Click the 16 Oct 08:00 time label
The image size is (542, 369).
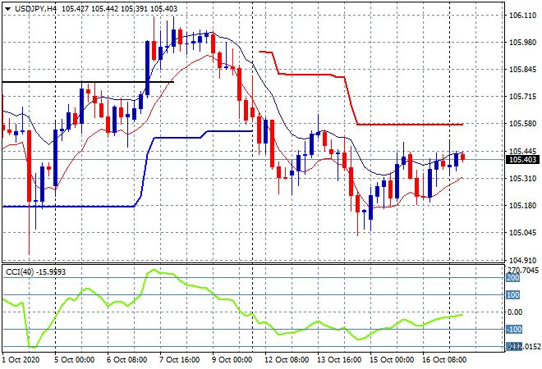444,360
